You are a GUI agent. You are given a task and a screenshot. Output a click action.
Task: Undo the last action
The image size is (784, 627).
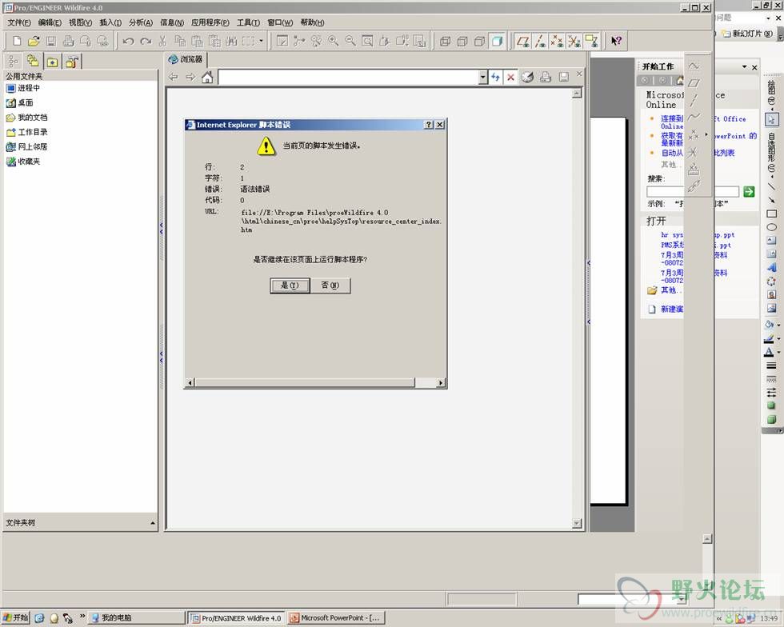coord(128,41)
